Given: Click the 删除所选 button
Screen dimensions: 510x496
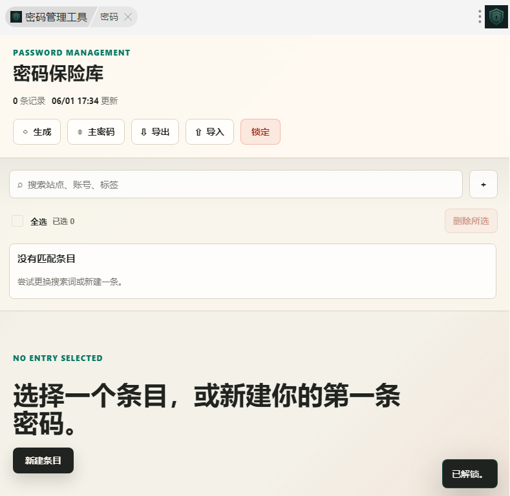Looking at the screenshot, I should pos(471,221).
